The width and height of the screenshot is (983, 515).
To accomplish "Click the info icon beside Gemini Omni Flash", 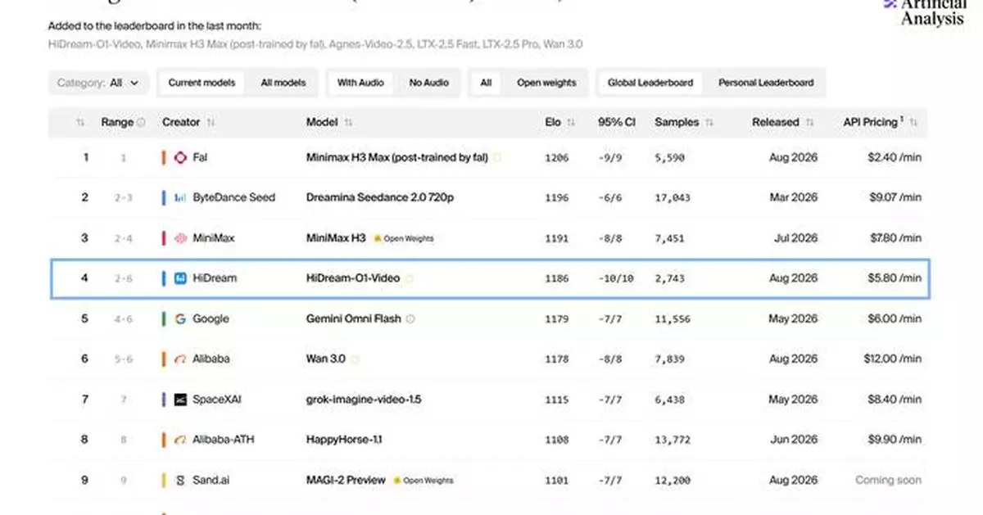I will 410,318.
